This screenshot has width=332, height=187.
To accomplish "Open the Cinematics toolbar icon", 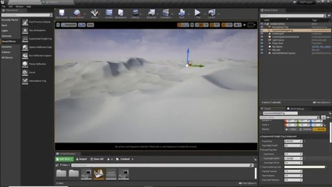I will [166, 13].
